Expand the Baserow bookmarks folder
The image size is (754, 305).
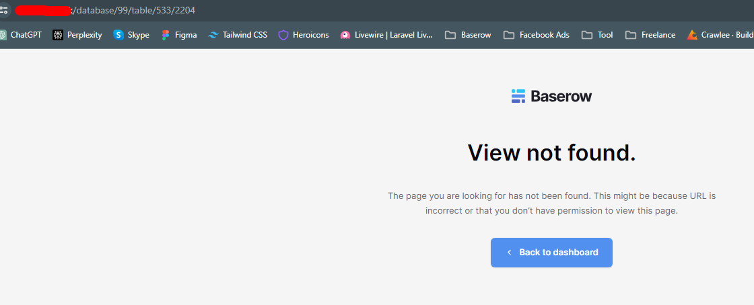[x=468, y=35]
